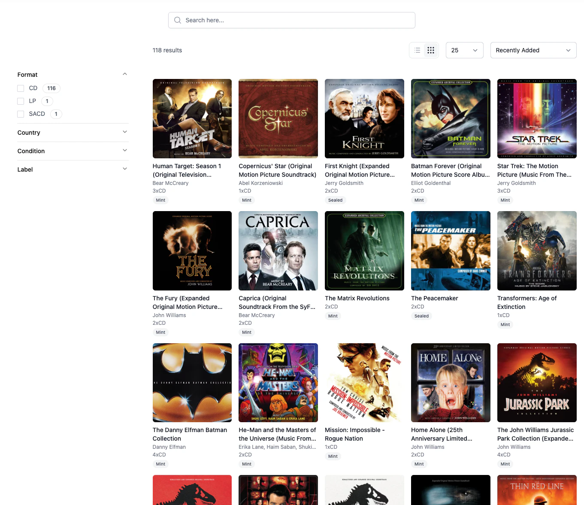The image size is (584, 505).
Task: Click Mint badge under Batman Forever
Action: click(419, 200)
